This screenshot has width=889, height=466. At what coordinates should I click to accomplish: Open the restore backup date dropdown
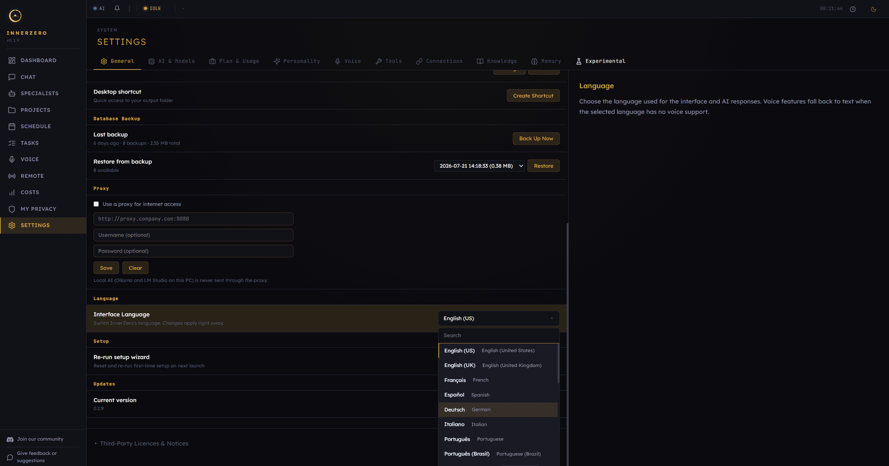tap(479, 166)
